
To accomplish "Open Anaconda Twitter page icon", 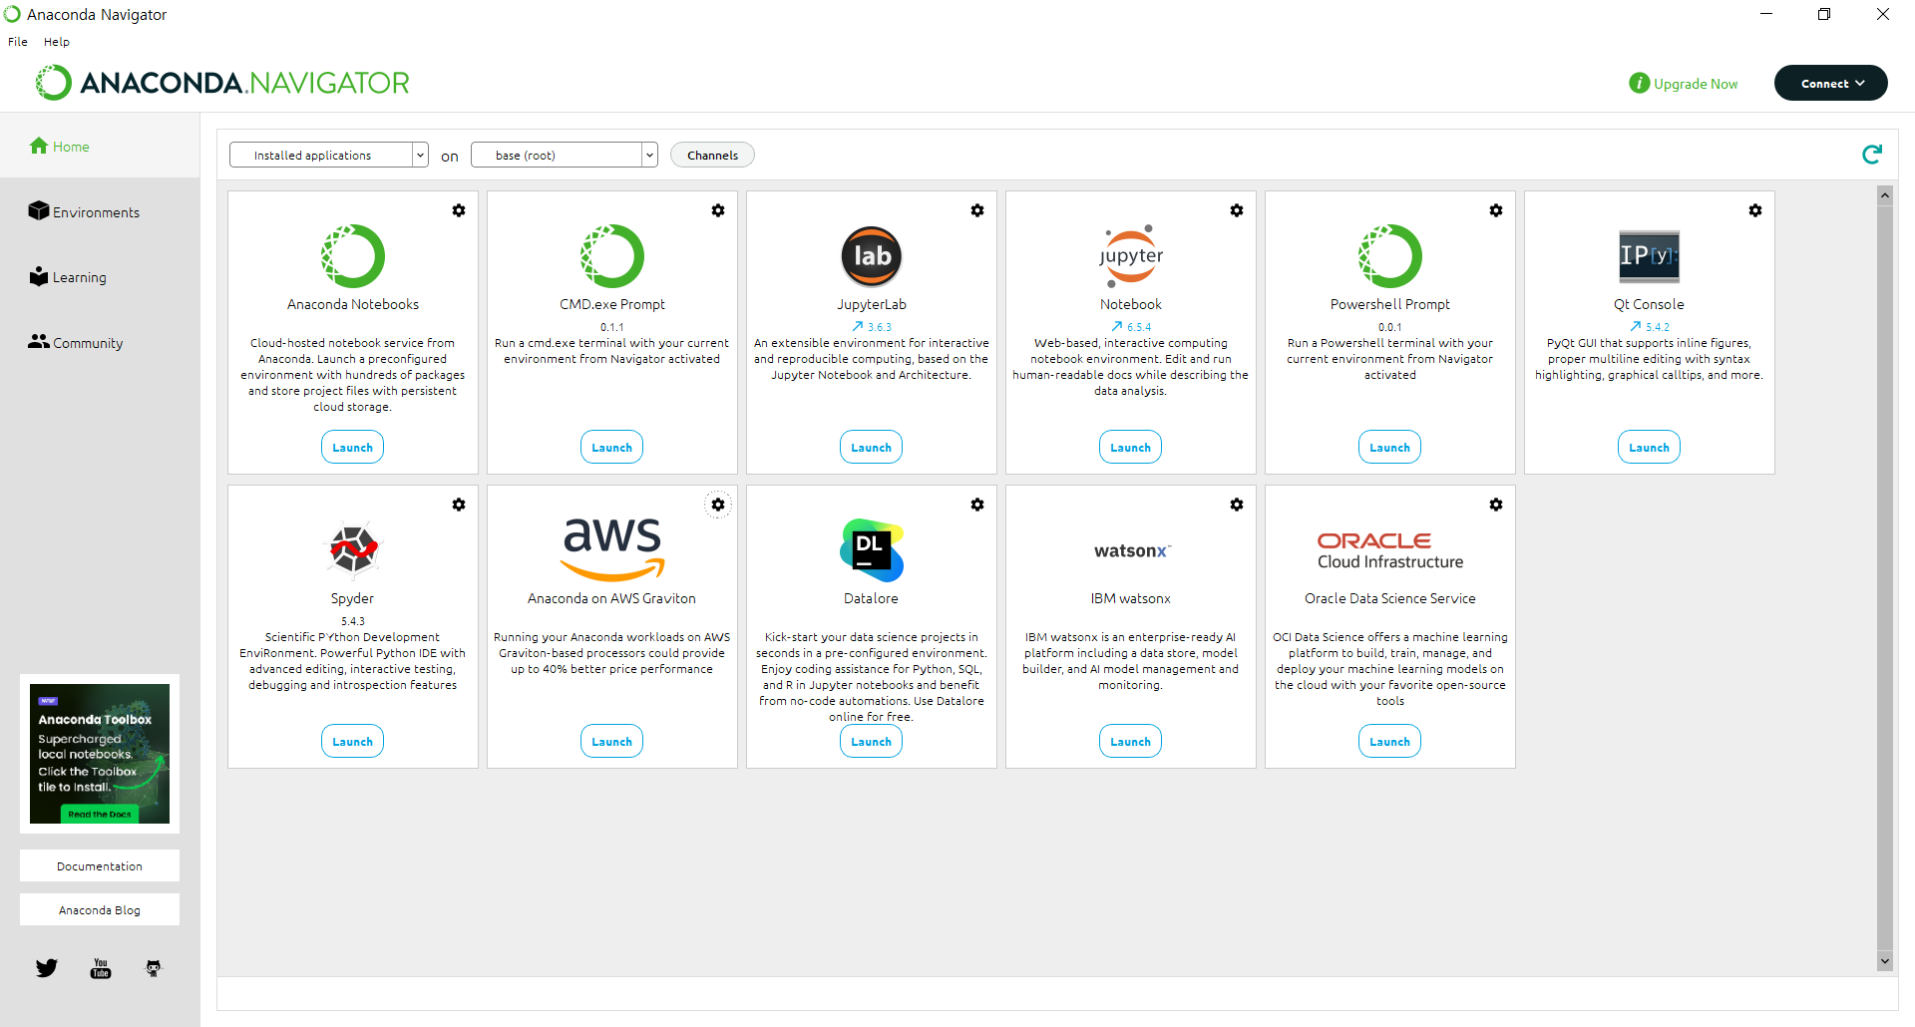I will pos(47,968).
